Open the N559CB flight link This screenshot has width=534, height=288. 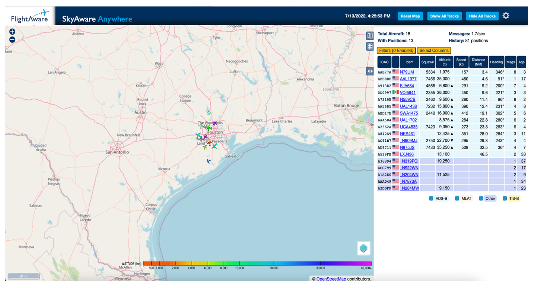(407, 99)
